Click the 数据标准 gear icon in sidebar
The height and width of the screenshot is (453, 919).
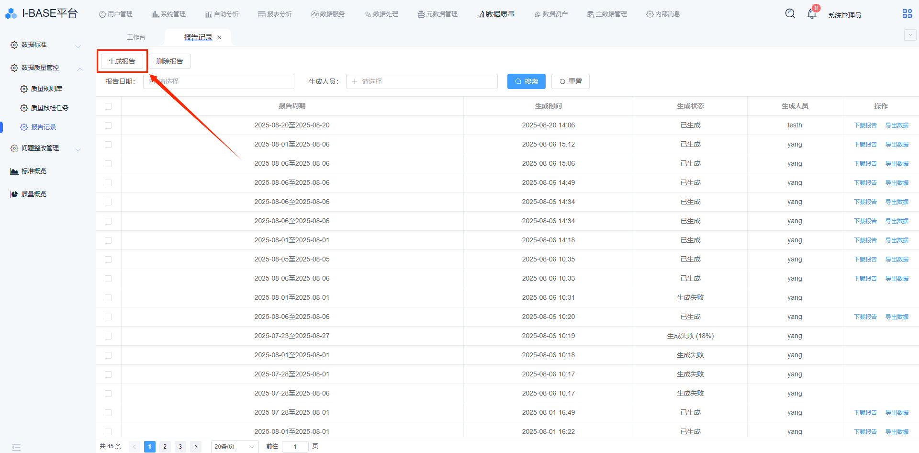point(14,45)
